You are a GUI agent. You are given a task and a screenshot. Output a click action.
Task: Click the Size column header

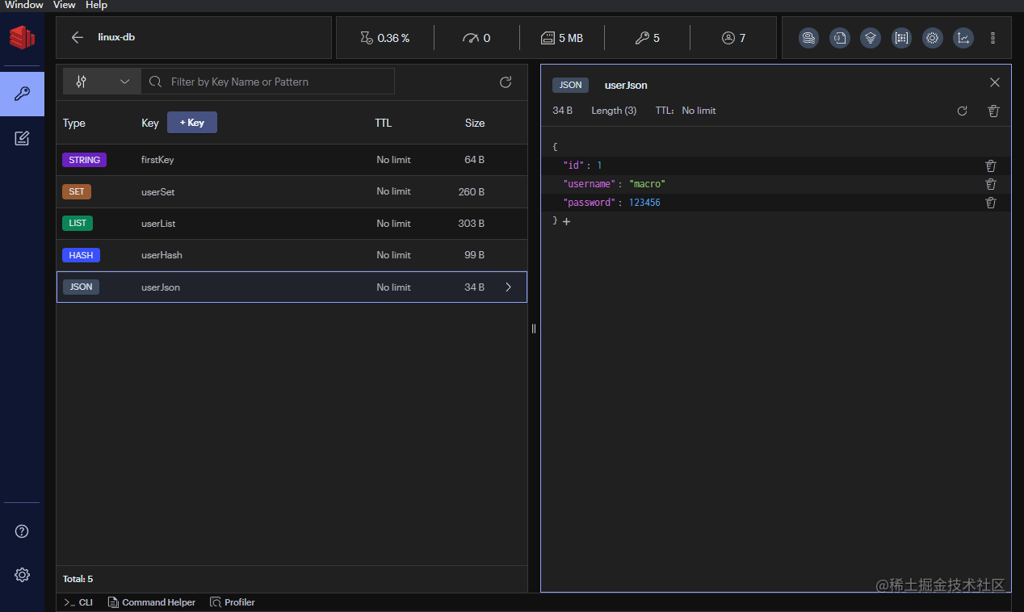point(475,123)
